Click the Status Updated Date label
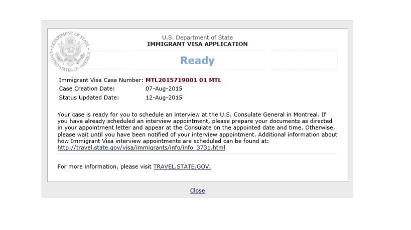Viewport: 411px width, 230px height. 89,97
